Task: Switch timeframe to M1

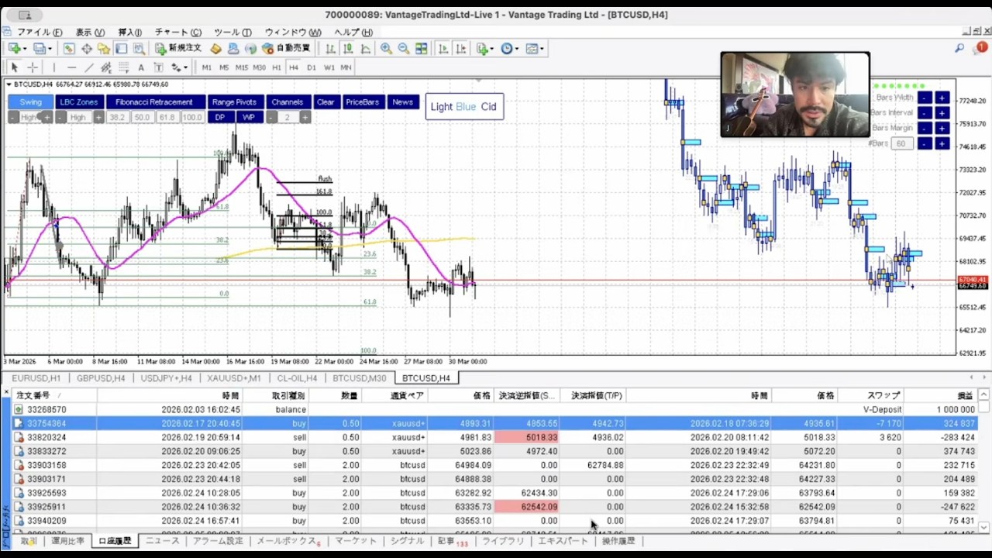Action: pyautogui.click(x=206, y=67)
